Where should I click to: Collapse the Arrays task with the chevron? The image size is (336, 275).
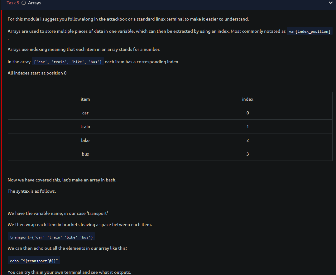click(x=330, y=3)
